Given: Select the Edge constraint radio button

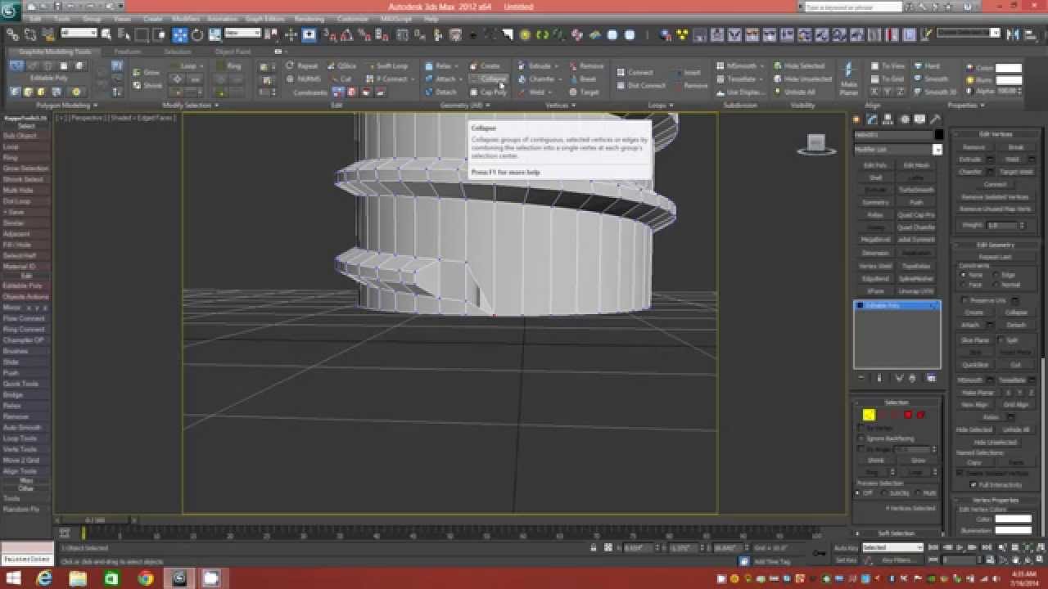Looking at the screenshot, I should tap(996, 275).
